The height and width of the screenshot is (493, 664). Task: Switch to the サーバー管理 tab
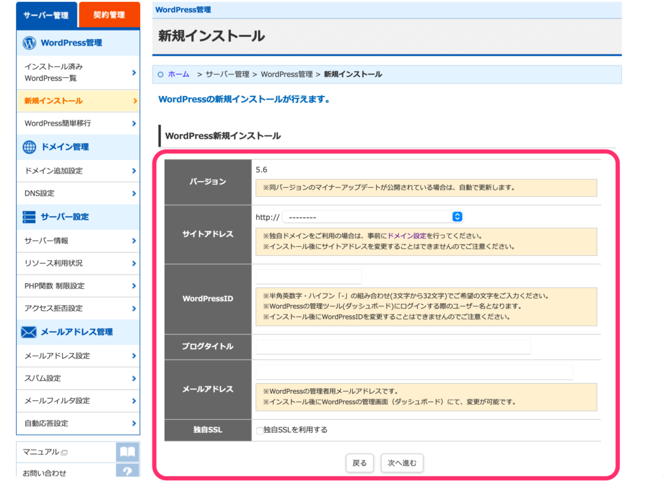(47, 16)
